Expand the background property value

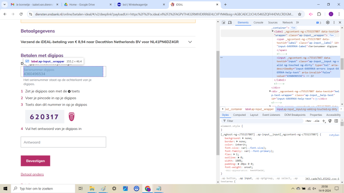pyautogui.click(x=243, y=138)
